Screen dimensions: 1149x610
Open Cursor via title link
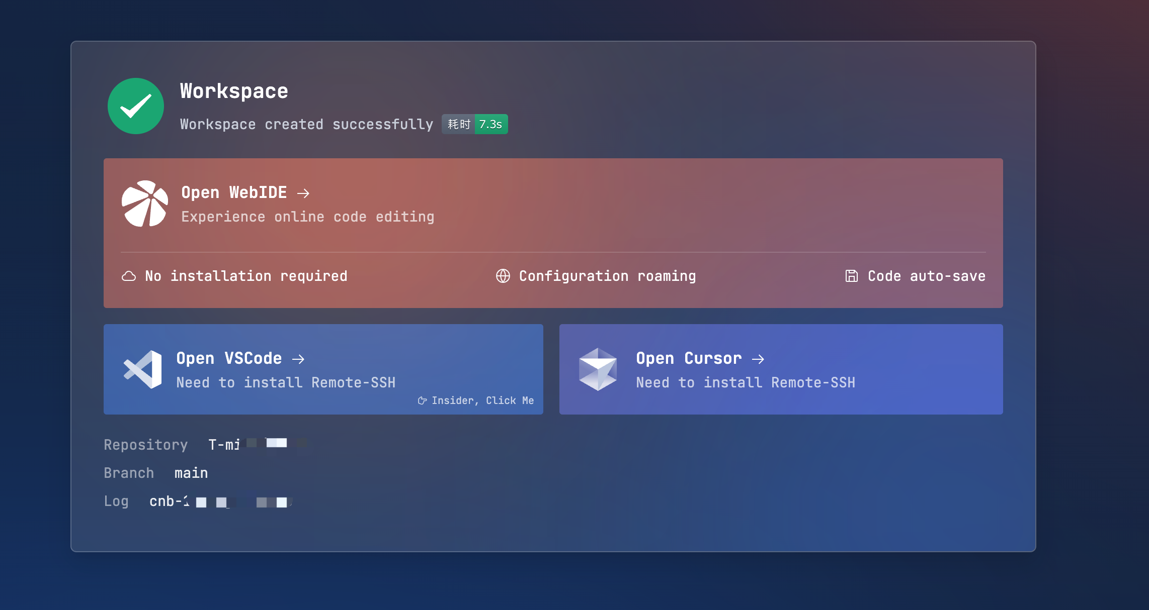(x=689, y=358)
